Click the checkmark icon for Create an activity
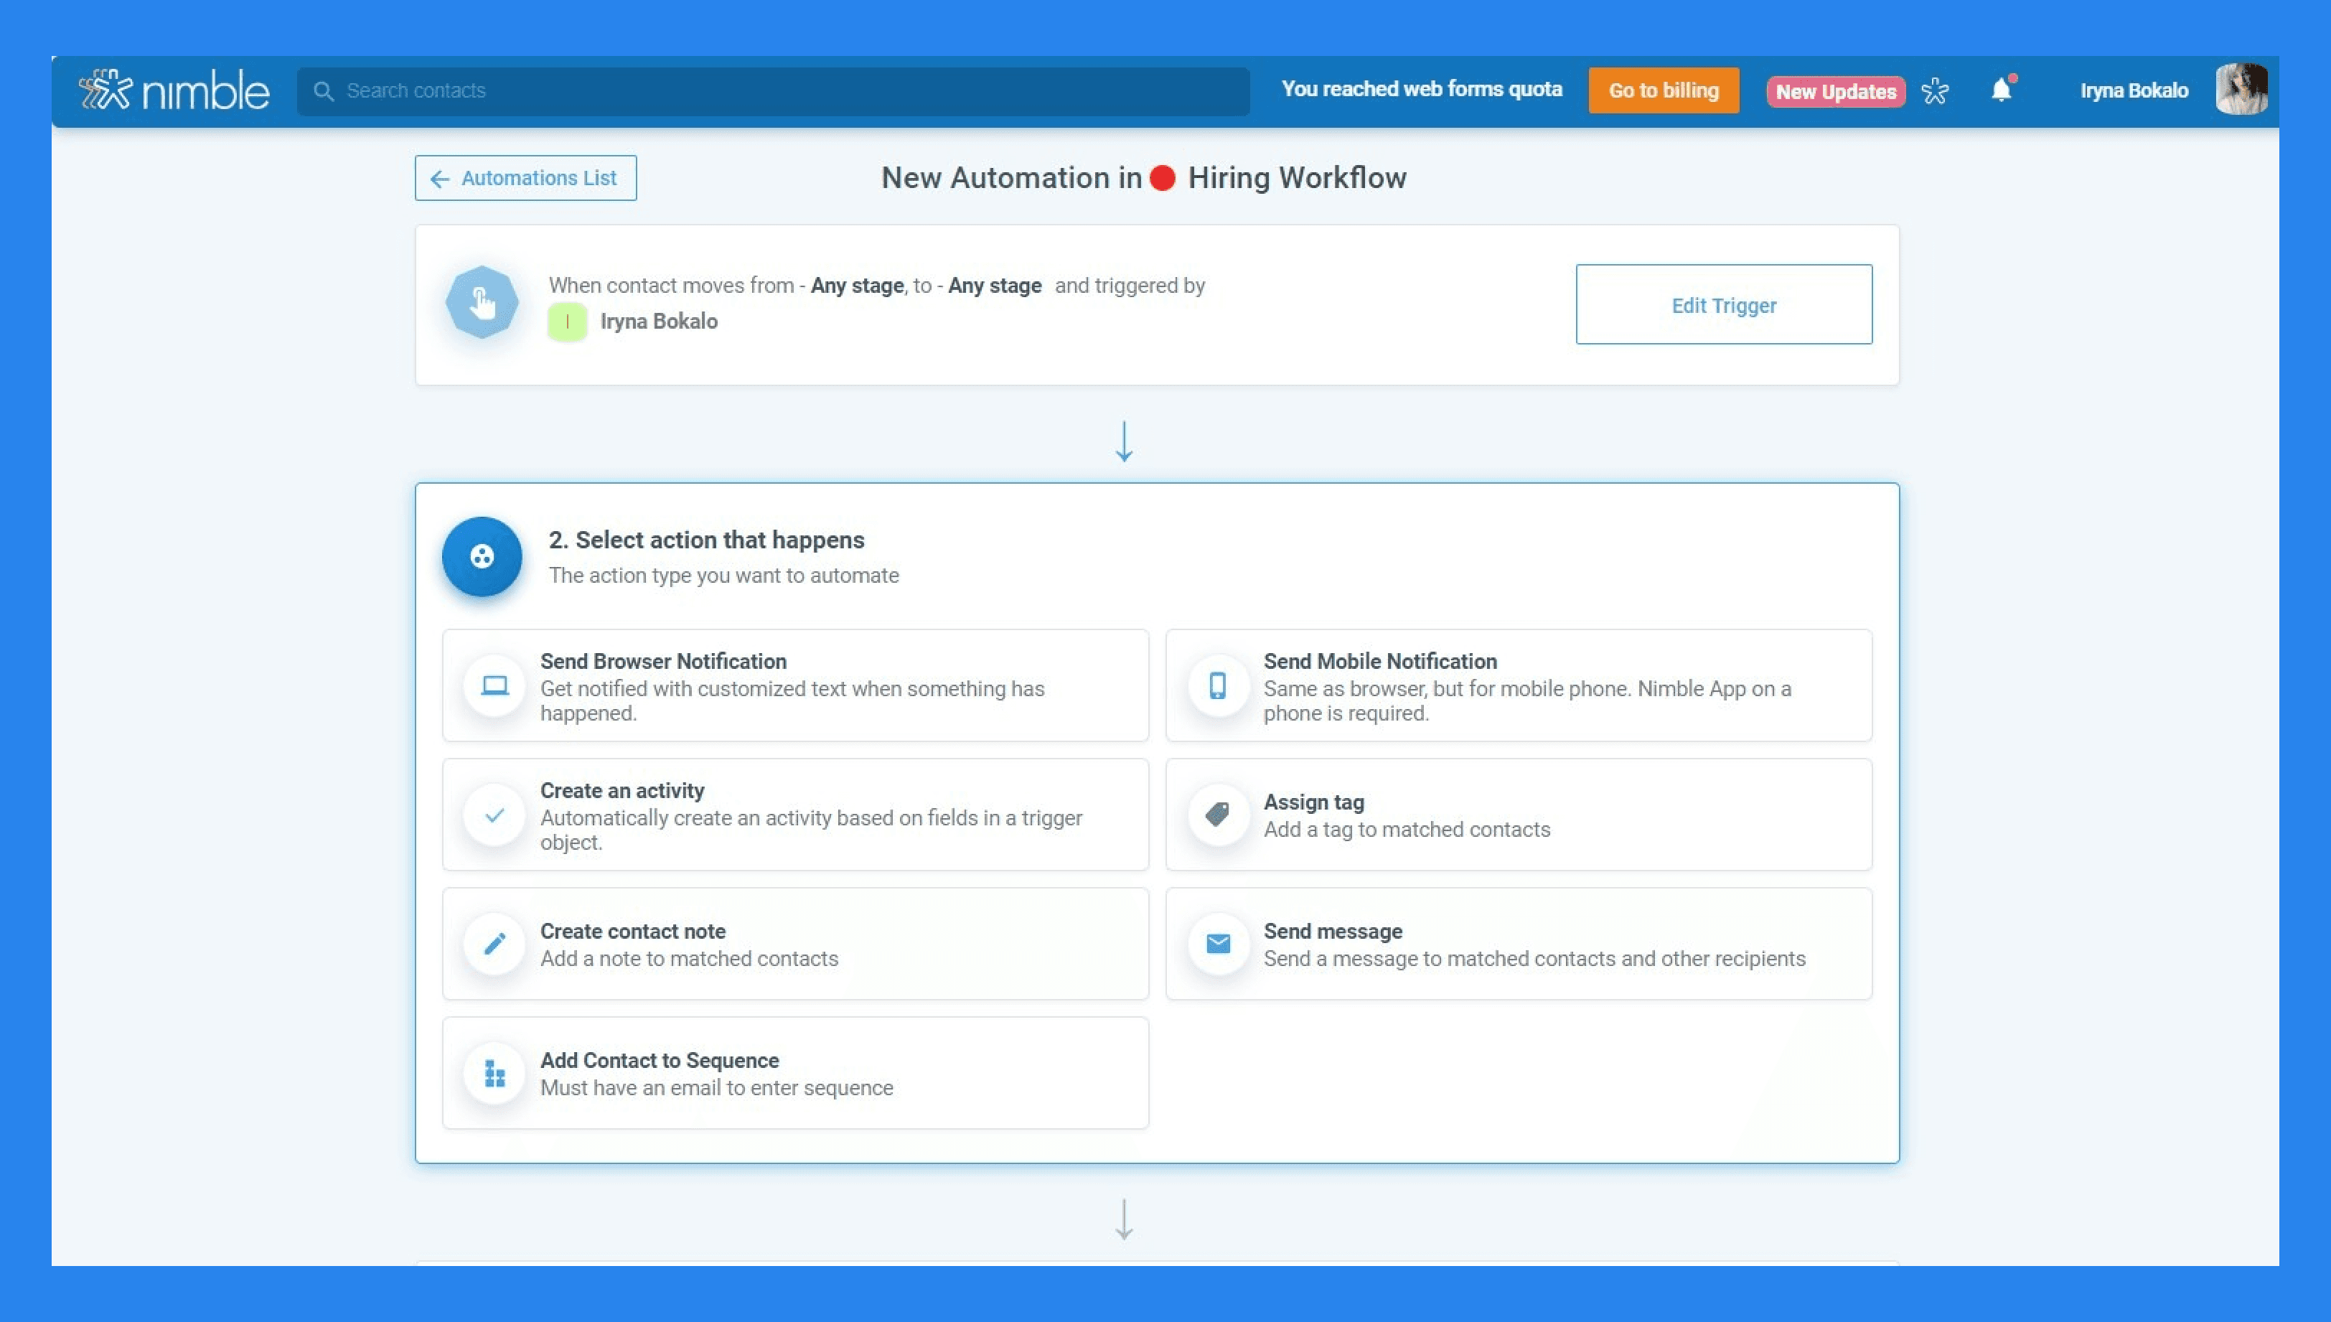Viewport: 2331px width, 1322px height. tap(494, 815)
